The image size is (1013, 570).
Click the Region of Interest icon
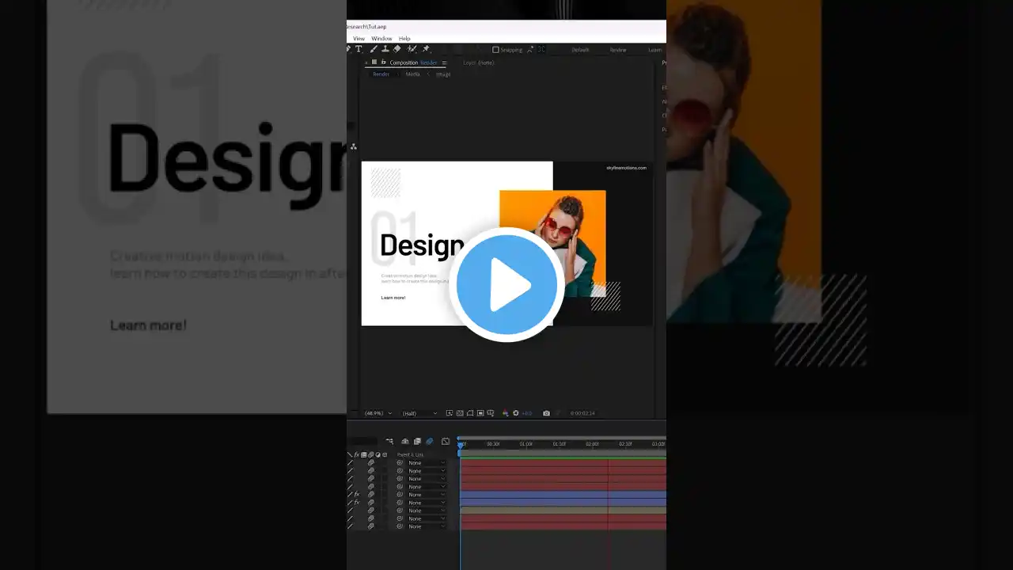click(480, 413)
